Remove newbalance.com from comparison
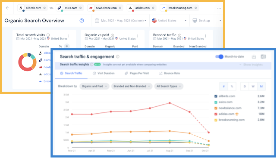The width and height of the screenshot is (277, 158). pyautogui.click(x=120, y=8)
